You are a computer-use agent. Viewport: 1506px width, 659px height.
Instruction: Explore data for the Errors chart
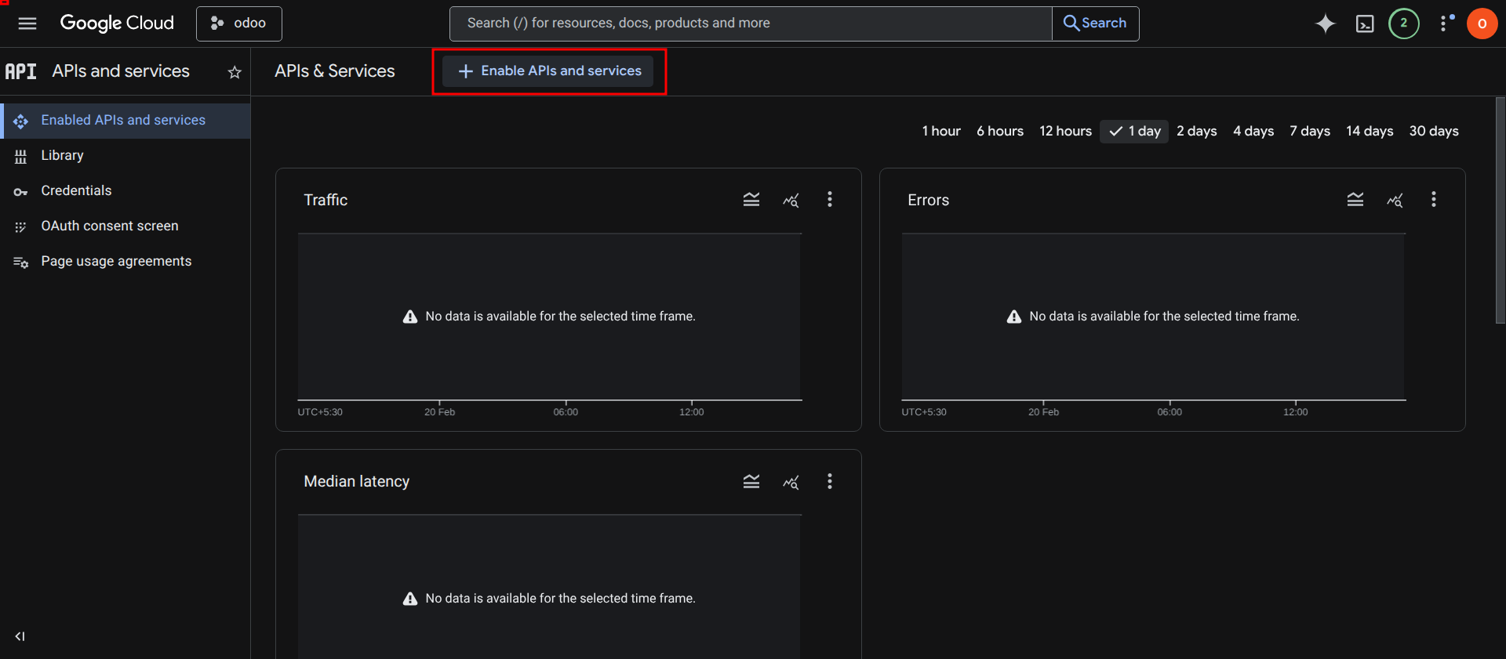coord(1395,200)
